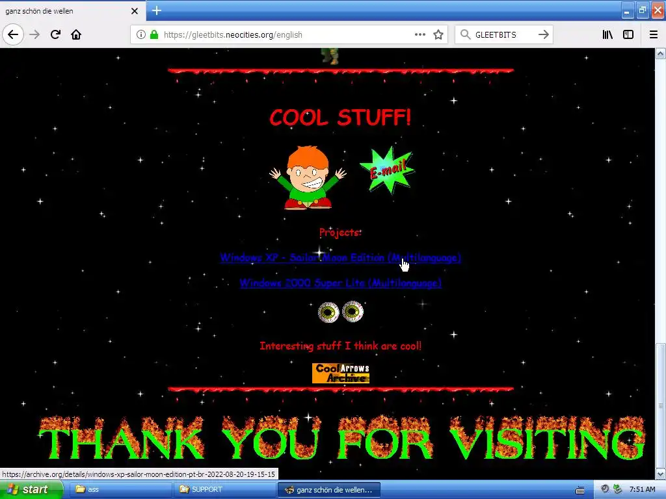
Task: Select the 'ganz schön die wellen' tab
Action: click(x=72, y=11)
